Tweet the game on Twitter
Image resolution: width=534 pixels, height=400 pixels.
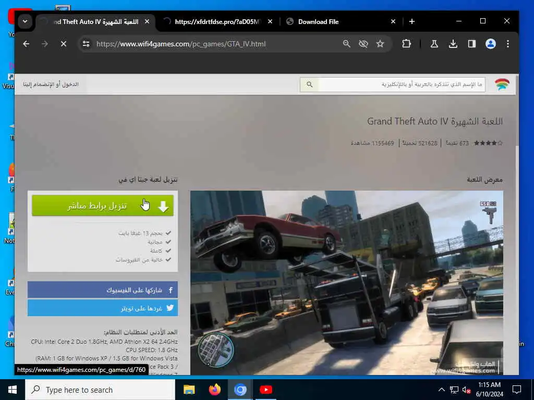(x=103, y=308)
